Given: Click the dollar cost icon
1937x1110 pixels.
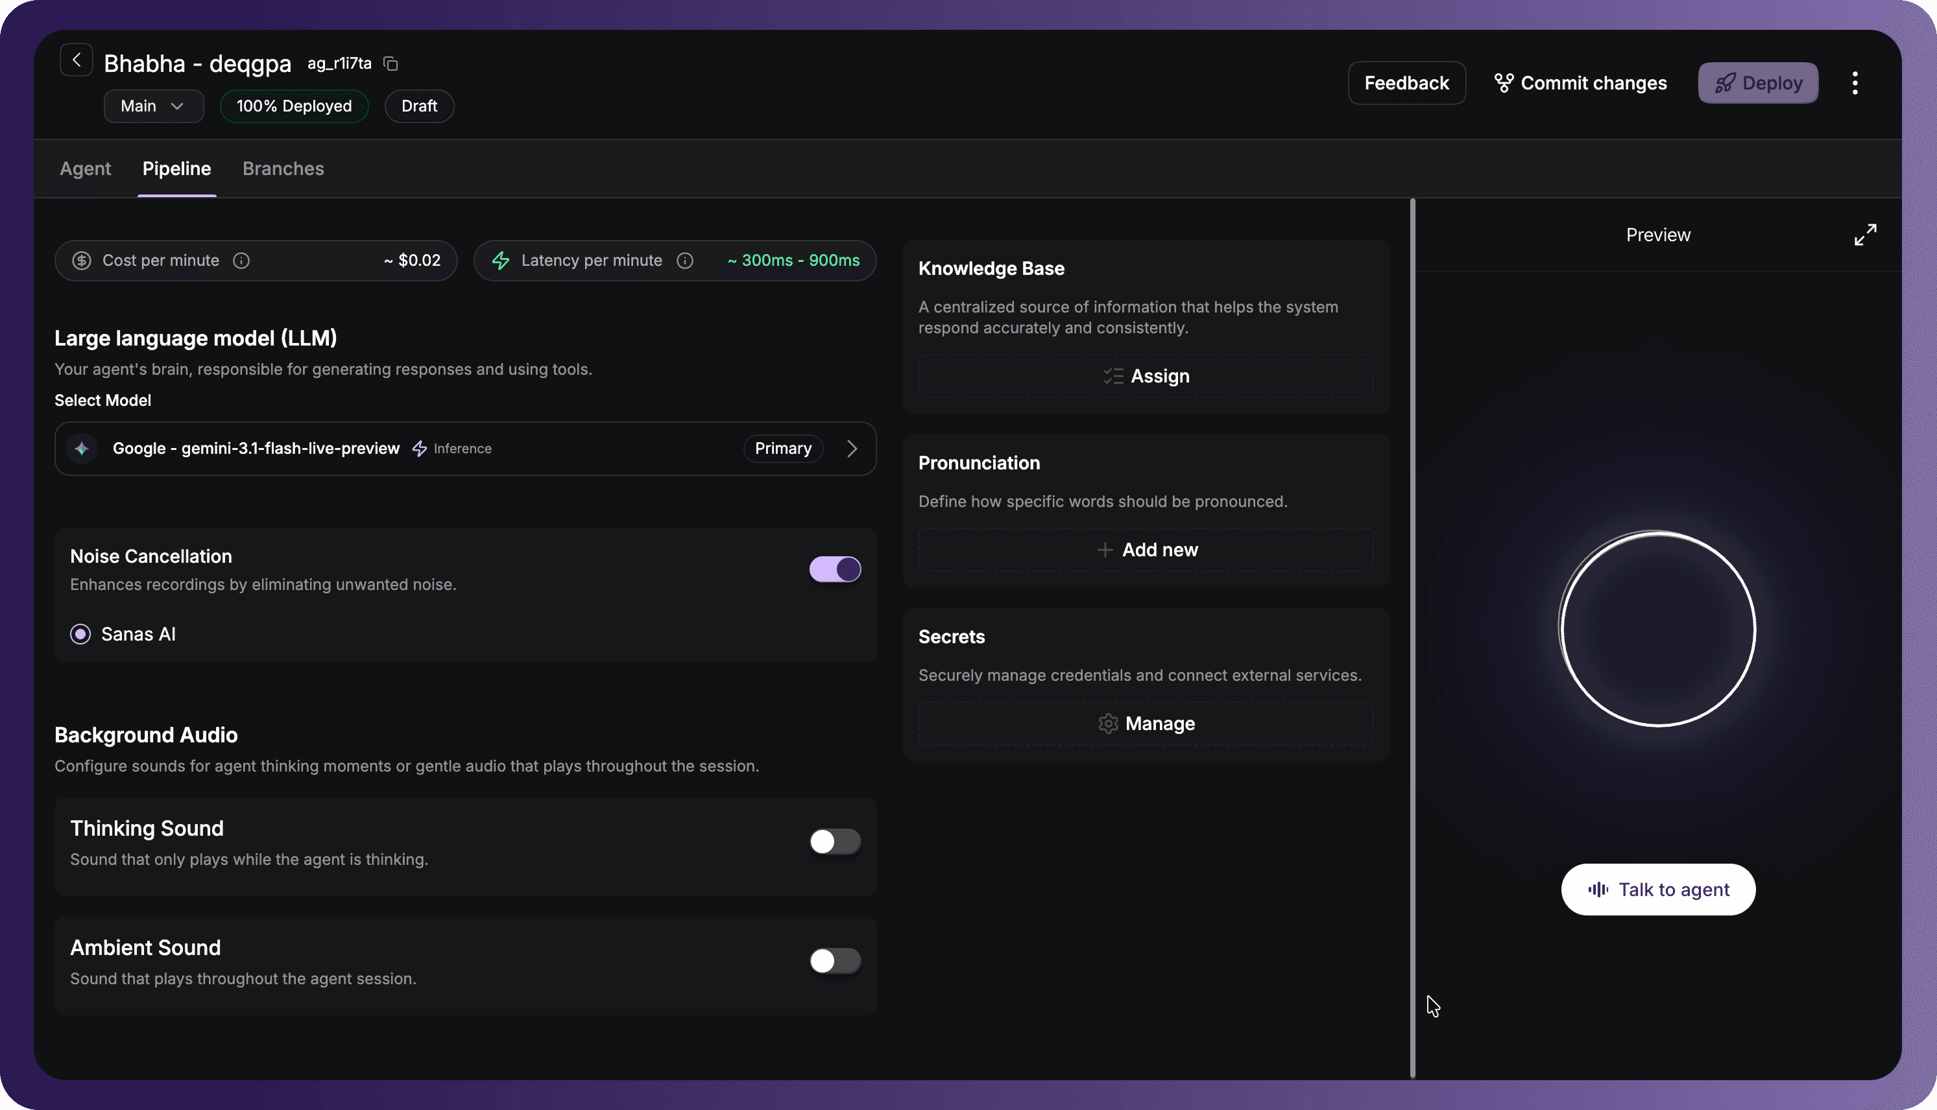Looking at the screenshot, I should (x=82, y=261).
